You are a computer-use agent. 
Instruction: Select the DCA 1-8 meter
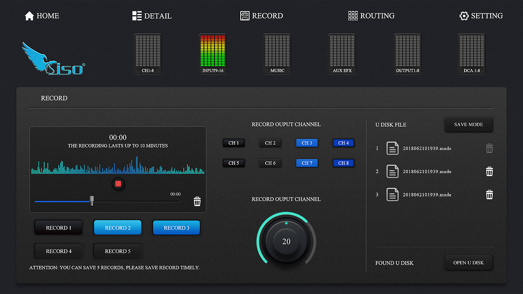pos(472,54)
